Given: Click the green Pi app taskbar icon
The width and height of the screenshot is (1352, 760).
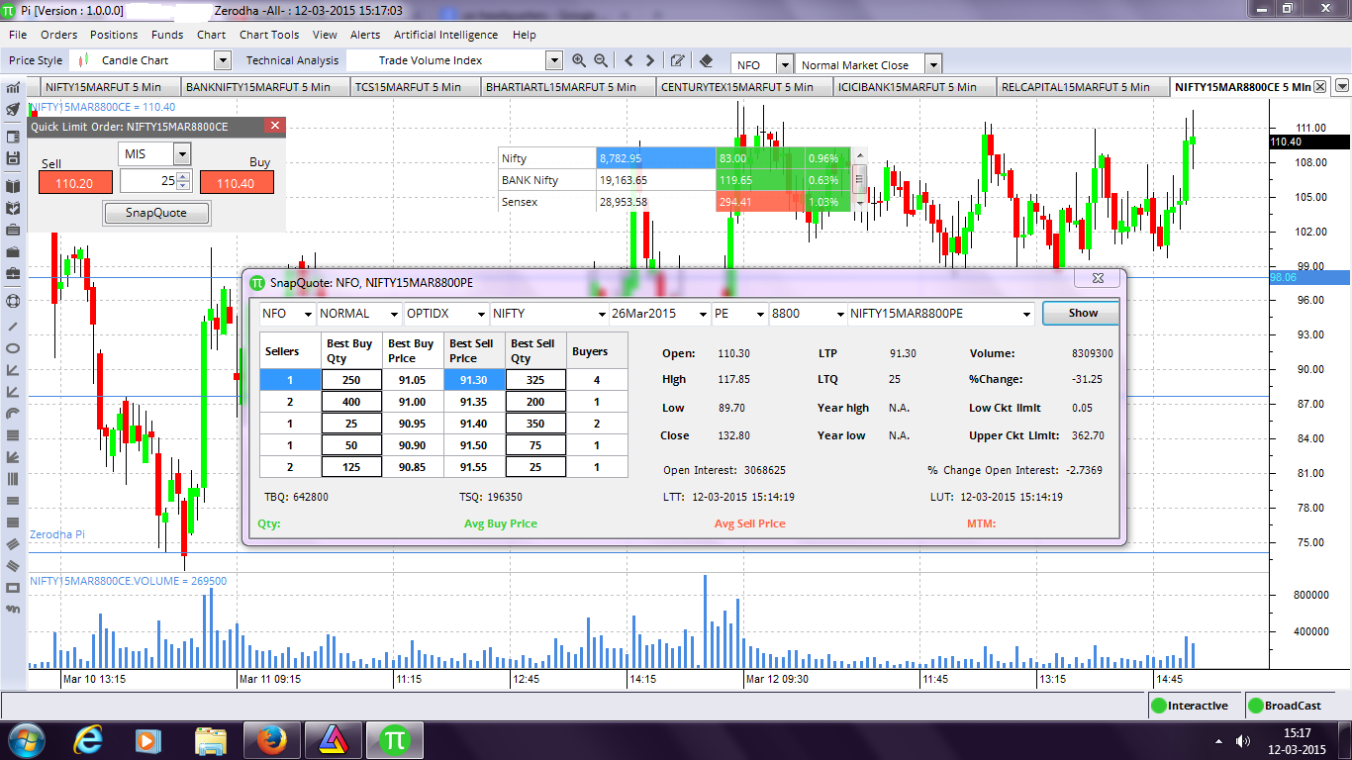Looking at the screenshot, I should 395,740.
